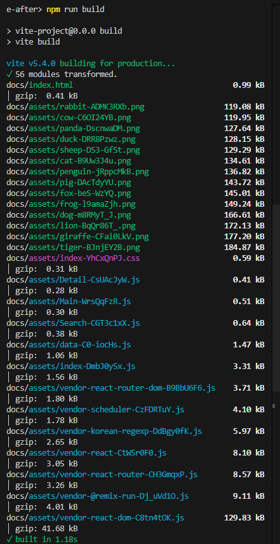Click vendor-react-dom-C8tn4tOK.js path
The image size is (280, 544).
click(x=95, y=518)
